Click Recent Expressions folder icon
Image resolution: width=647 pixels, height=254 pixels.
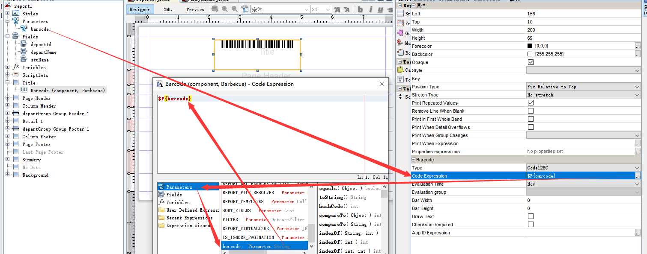point(161,218)
